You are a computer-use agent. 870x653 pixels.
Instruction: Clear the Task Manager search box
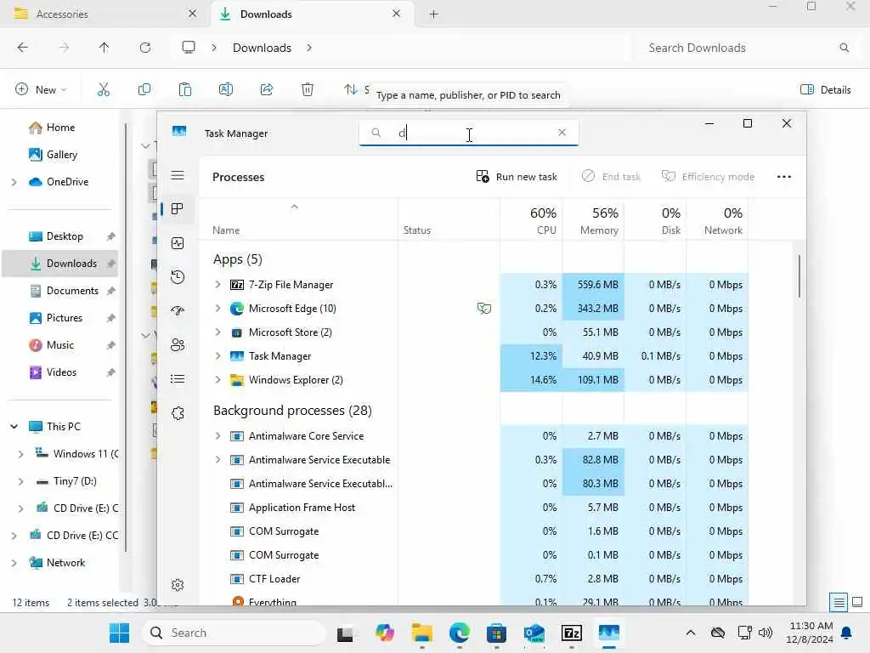tap(562, 132)
